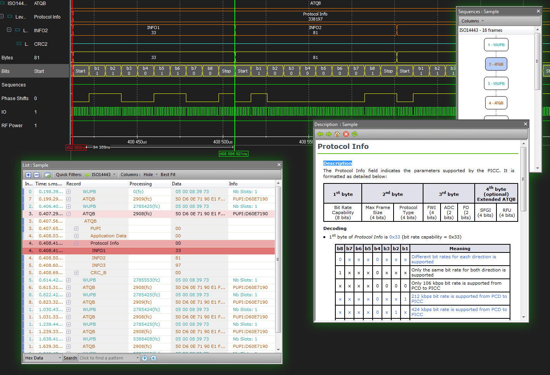This screenshot has height=375, width=550.
Task: Click the export icon in List toolbar
Action: (47, 175)
